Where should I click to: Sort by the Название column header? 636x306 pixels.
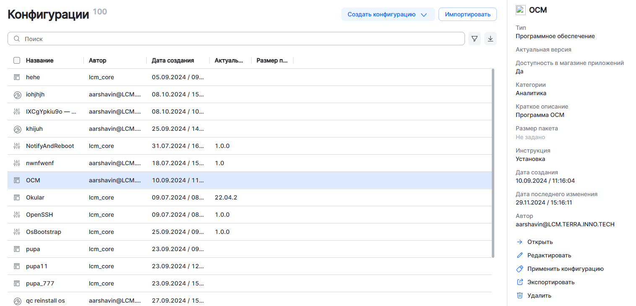point(39,60)
